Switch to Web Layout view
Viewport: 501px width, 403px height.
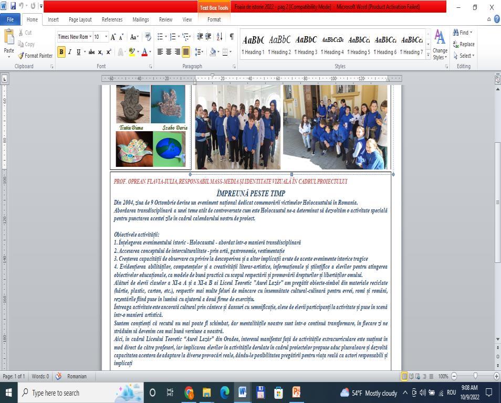pyautogui.click(x=418, y=376)
